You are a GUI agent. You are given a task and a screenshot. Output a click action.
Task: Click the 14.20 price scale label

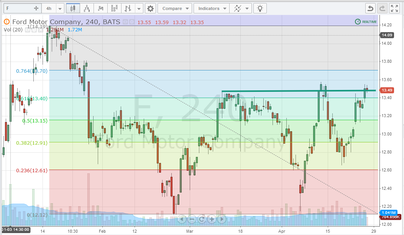coord(386,25)
